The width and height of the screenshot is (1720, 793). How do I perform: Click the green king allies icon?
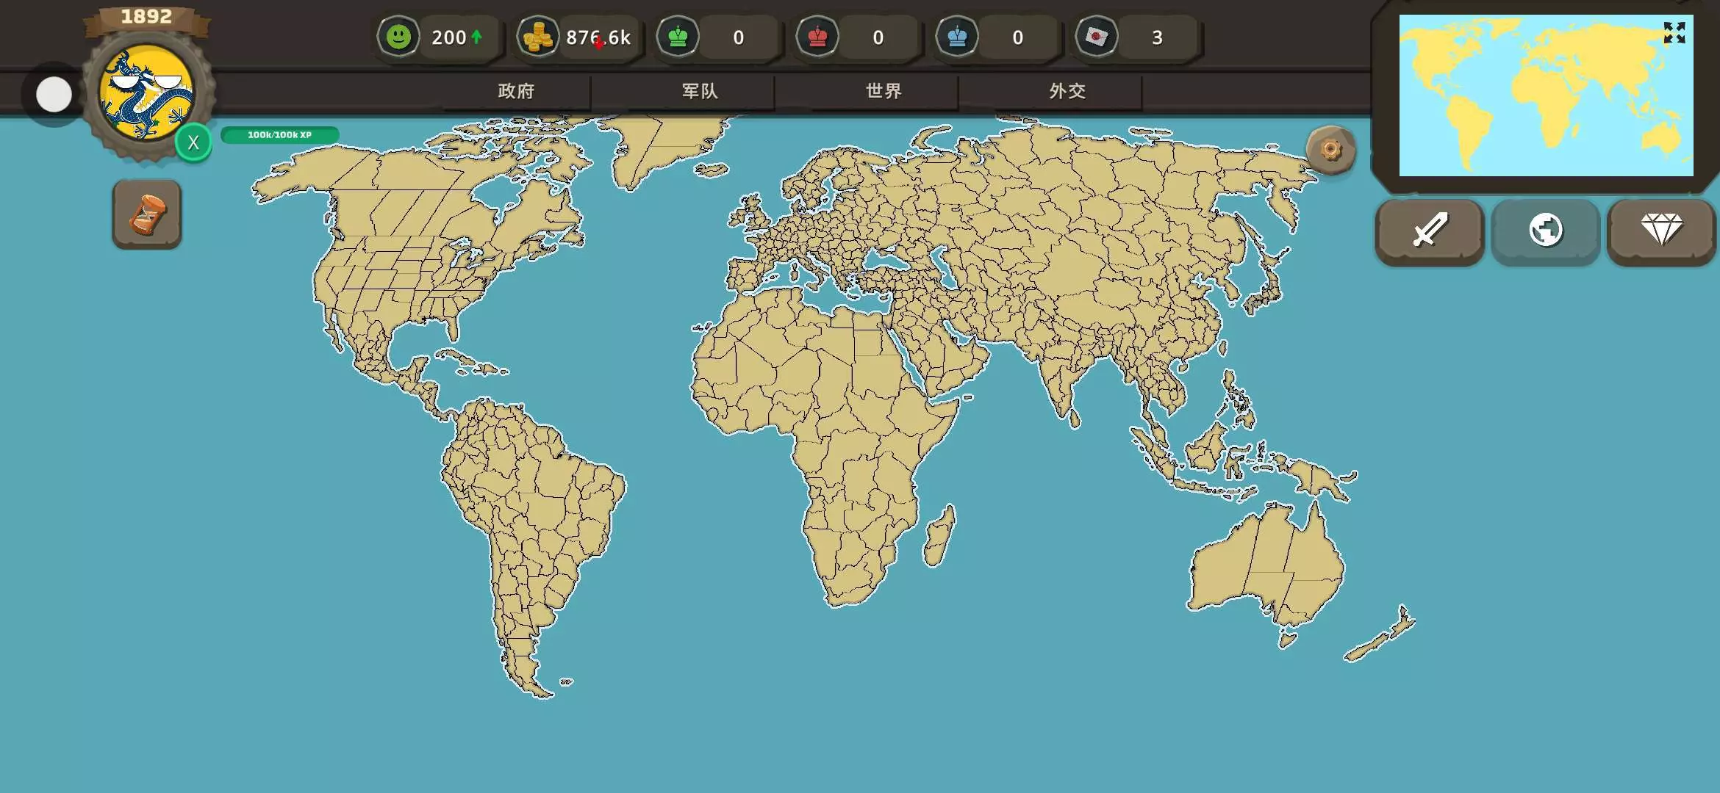tap(678, 37)
